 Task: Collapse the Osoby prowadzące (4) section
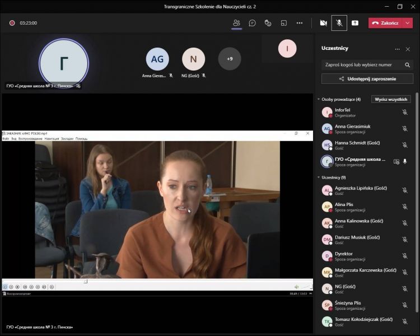coord(319,99)
